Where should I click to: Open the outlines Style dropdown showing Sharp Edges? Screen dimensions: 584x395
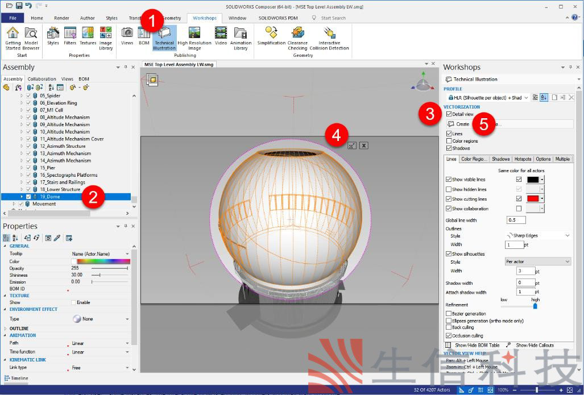click(x=537, y=235)
